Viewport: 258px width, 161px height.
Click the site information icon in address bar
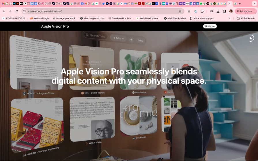pyautogui.click(x=25, y=11)
